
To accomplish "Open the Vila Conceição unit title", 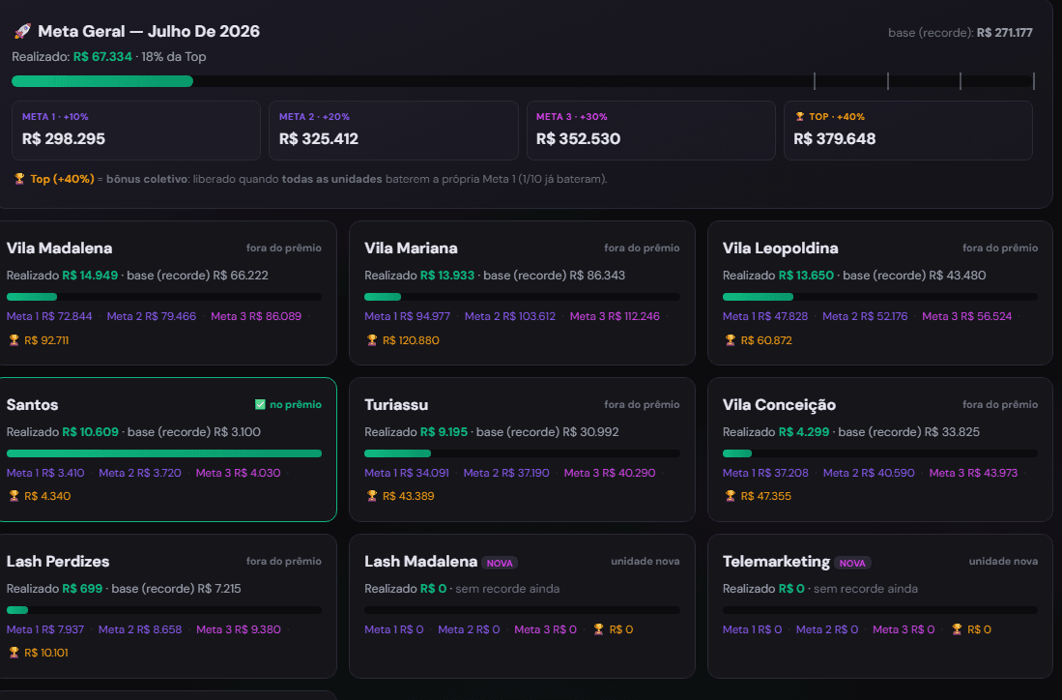I will (x=779, y=404).
